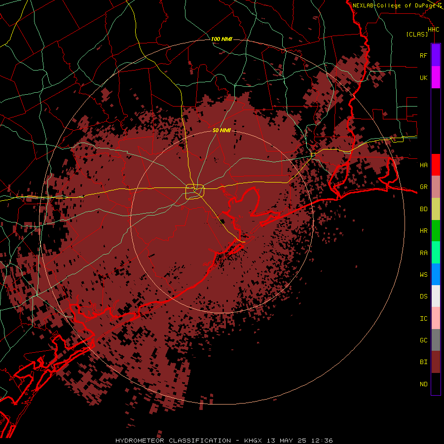Click the HA red legend swatch
Image resolution: width=444 pixels, height=444 pixels.
[436, 165]
